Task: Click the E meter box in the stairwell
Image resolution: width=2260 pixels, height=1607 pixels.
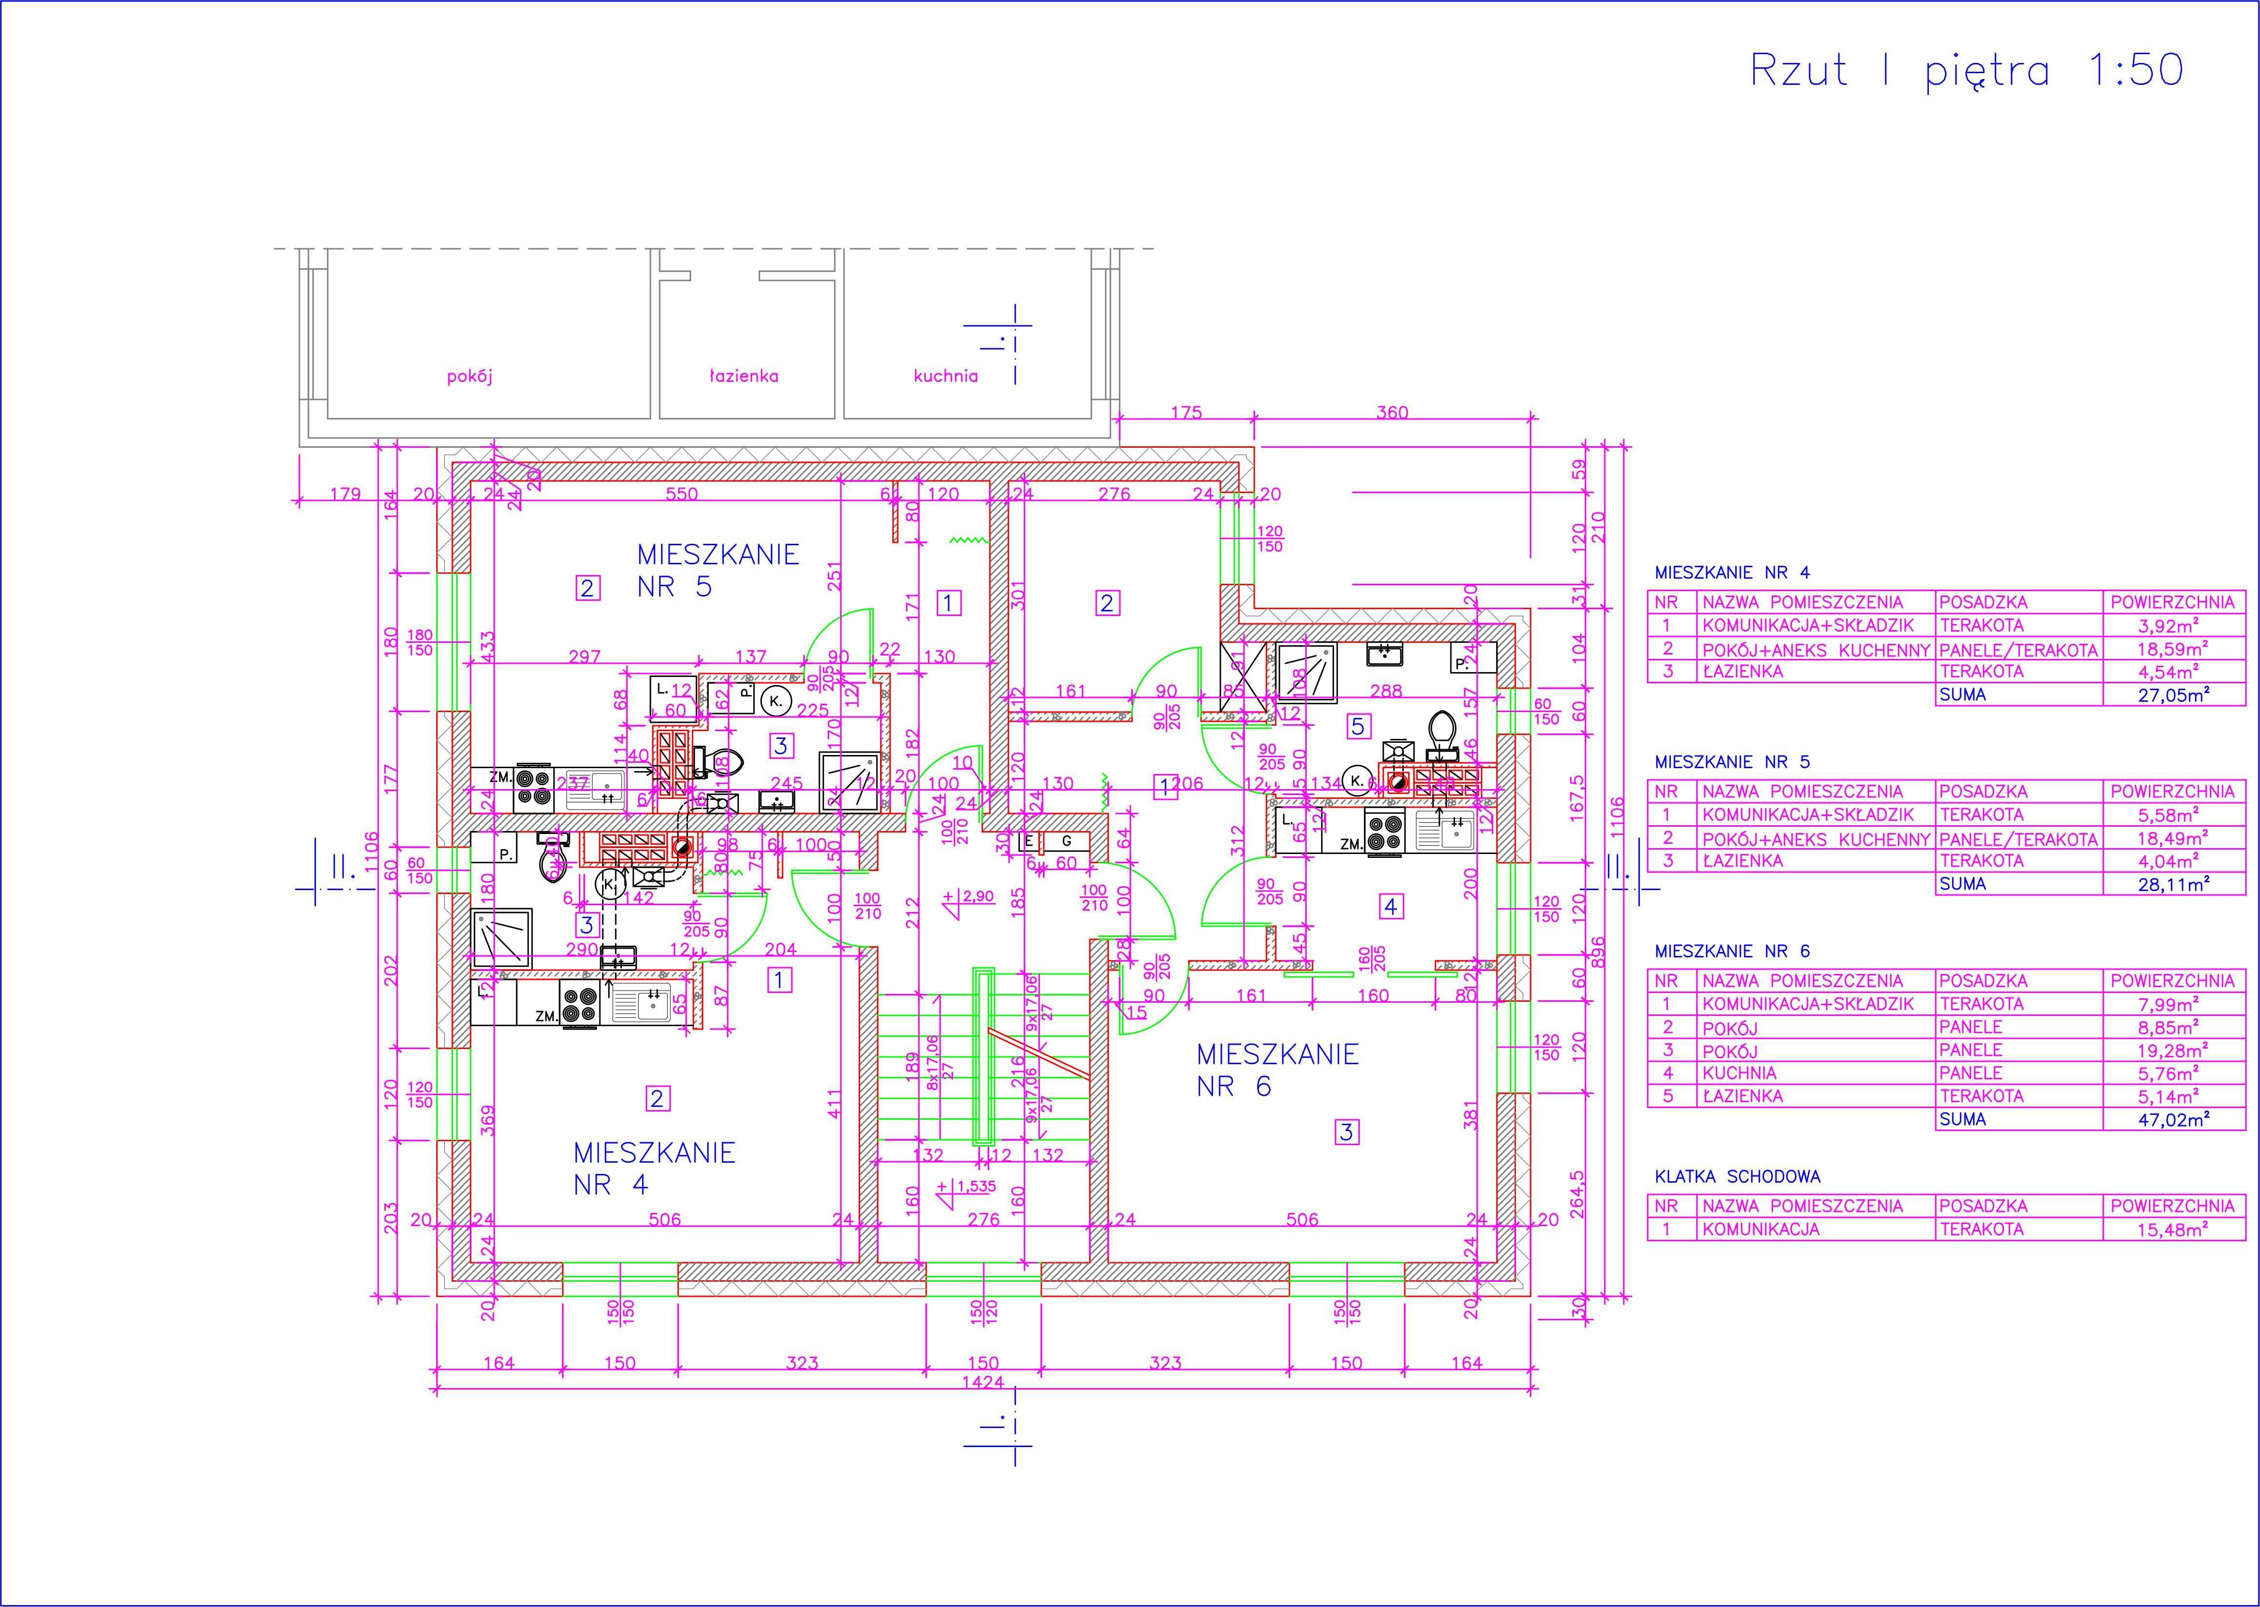Action: click(1029, 841)
